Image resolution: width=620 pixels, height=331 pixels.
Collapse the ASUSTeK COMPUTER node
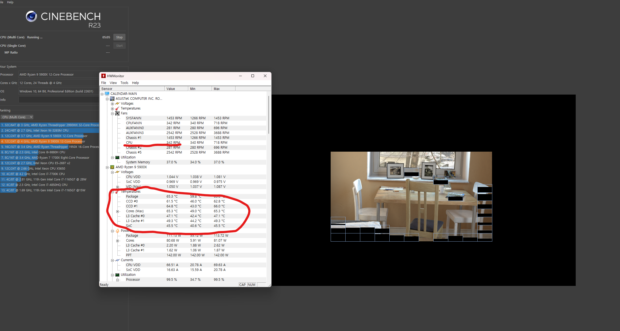point(107,99)
